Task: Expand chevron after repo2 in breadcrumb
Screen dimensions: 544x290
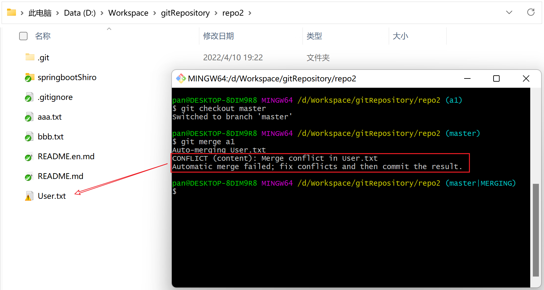Action: 250,13
